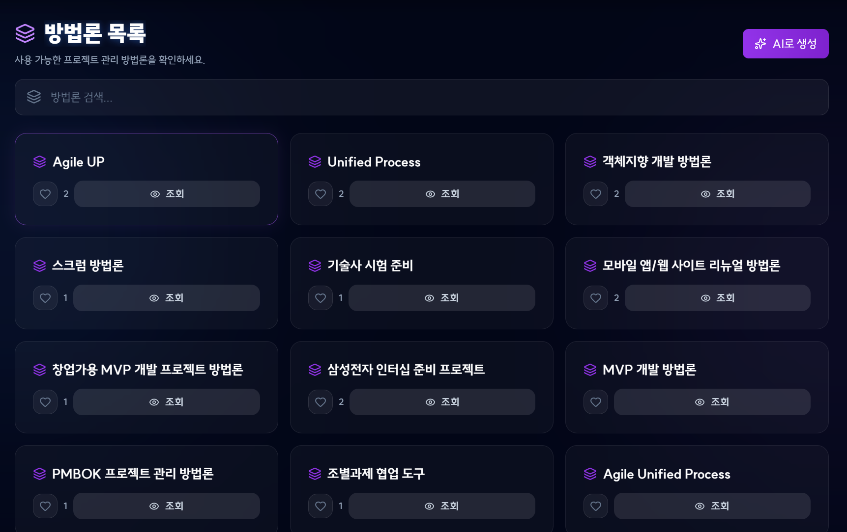The width and height of the screenshot is (847, 532).
Task: Click the AI로 생성 button
Action: pyautogui.click(x=785, y=44)
